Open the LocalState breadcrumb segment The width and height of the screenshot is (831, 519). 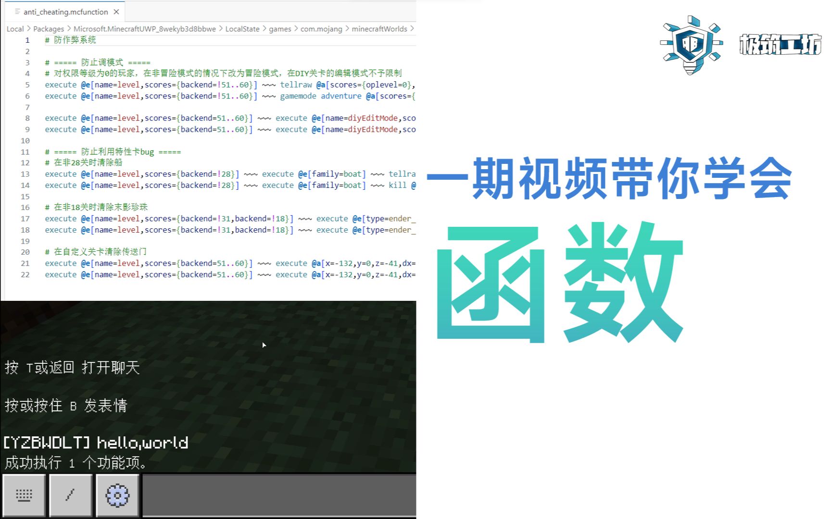[242, 29]
